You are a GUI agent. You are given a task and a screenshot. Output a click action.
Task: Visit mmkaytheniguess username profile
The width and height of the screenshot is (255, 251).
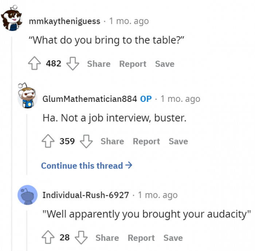64,21
